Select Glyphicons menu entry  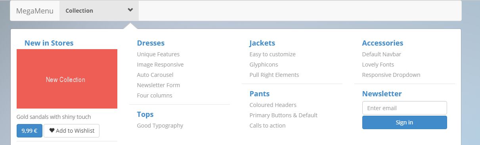[x=264, y=65]
